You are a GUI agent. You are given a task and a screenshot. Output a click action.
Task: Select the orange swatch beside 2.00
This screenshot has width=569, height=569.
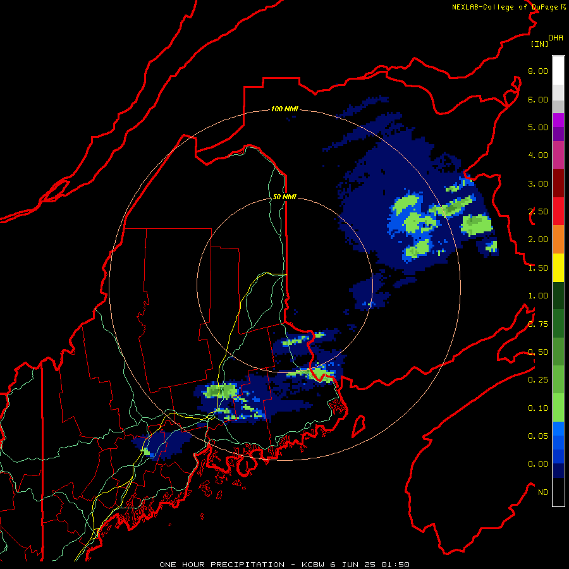[x=558, y=240]
